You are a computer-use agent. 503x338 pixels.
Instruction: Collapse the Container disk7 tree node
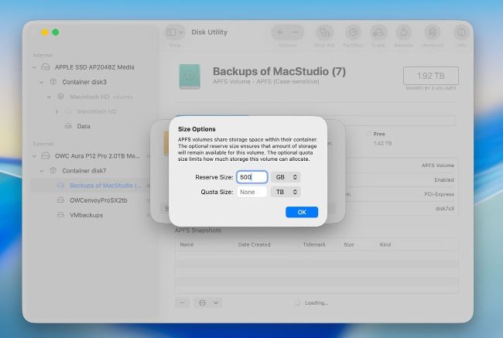44,171
